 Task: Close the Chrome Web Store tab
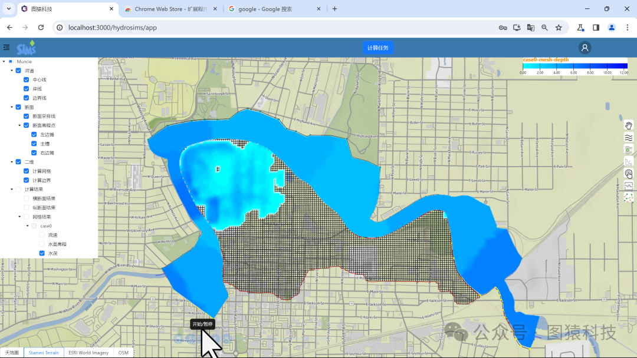pyautogui.click(x=215, y=8)
